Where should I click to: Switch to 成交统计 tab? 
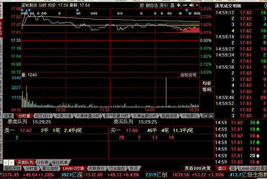click(x=43, y=116)
